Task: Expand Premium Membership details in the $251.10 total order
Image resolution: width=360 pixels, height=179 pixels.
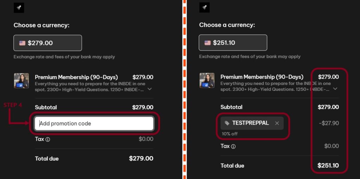Action: (335, 89)
